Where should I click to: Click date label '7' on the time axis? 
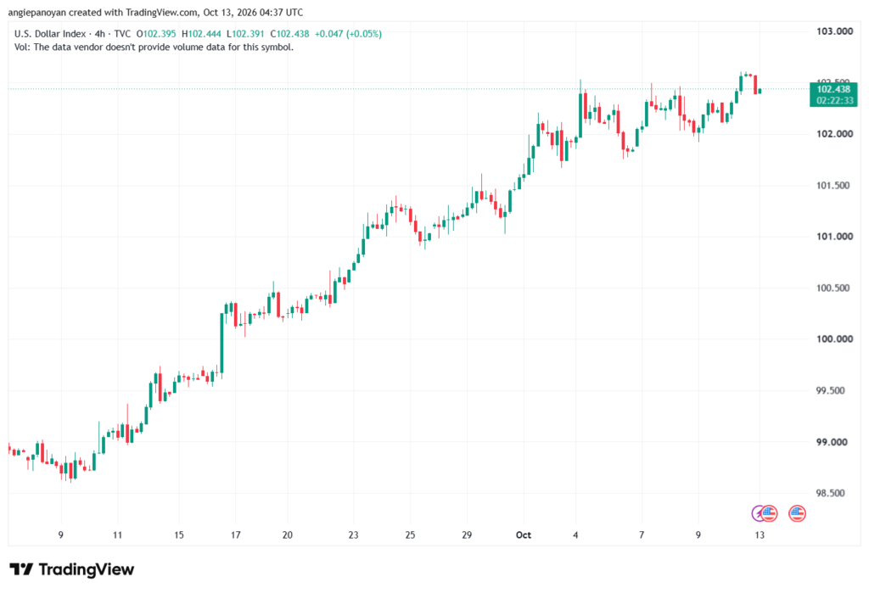pyautogui.click(x=642, y=534)
